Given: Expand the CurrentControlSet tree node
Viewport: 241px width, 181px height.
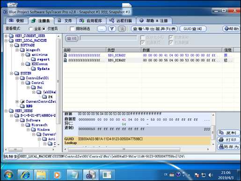Looking at the screenshot, I should point(17,101).
